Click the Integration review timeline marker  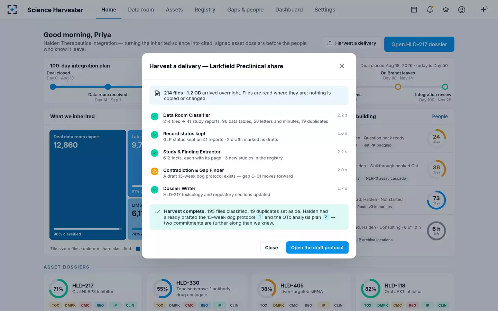[x=445, y=87]
